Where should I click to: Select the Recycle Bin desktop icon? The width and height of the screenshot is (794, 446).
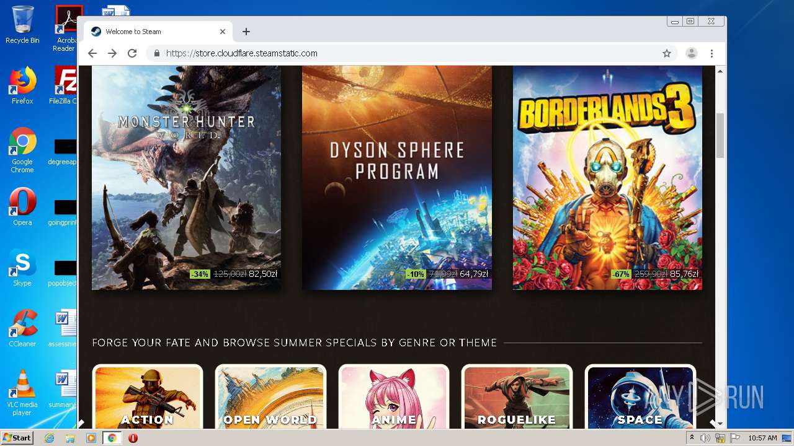(22, 25)
